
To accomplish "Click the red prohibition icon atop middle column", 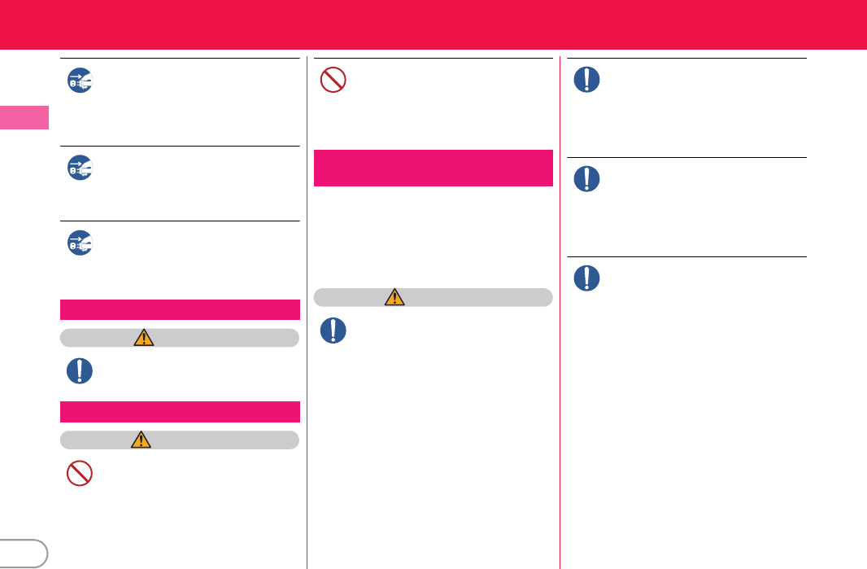I will 333,79.
